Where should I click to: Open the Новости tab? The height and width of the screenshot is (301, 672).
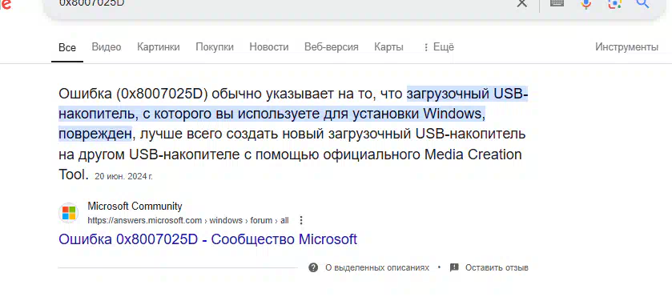click(x=269, y=46)
